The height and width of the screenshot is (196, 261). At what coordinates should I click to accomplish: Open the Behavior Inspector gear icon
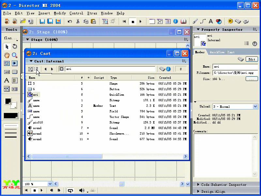[230, 21]
